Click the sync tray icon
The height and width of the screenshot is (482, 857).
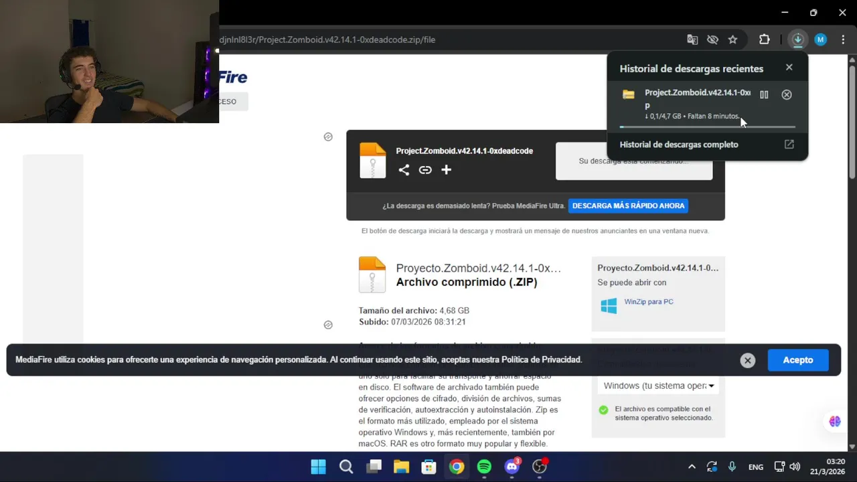click(x=712, y=467)
